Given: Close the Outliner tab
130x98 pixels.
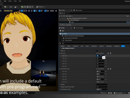Looking at the screenshot, I should click(71, 10).
